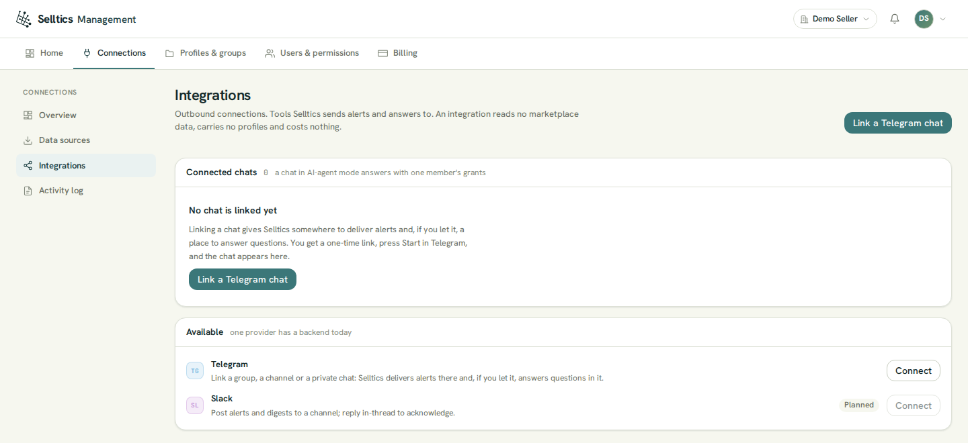The height and width of the screenshot is (443, 968).
Task: Click the Slack description about posting alerts
Action: tap(333, 413)
